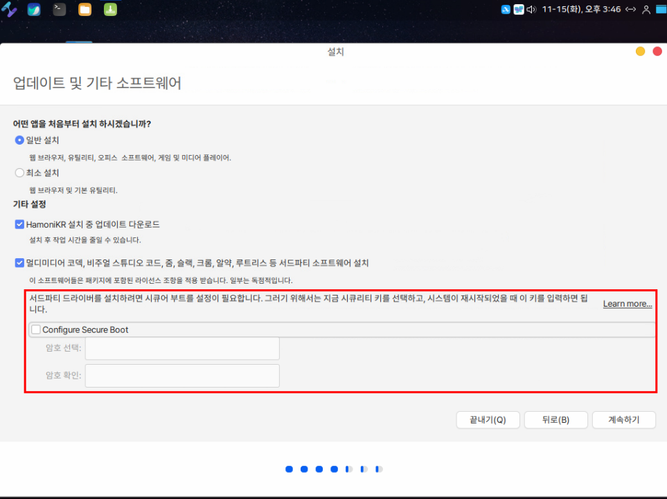Click the 계속하기 button

pyautogui.click(x=623, y=420)
